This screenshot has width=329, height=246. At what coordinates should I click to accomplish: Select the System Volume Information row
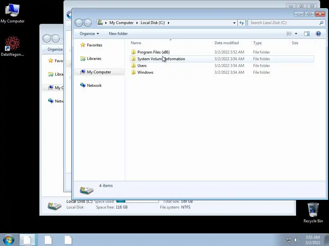point(222,59)
